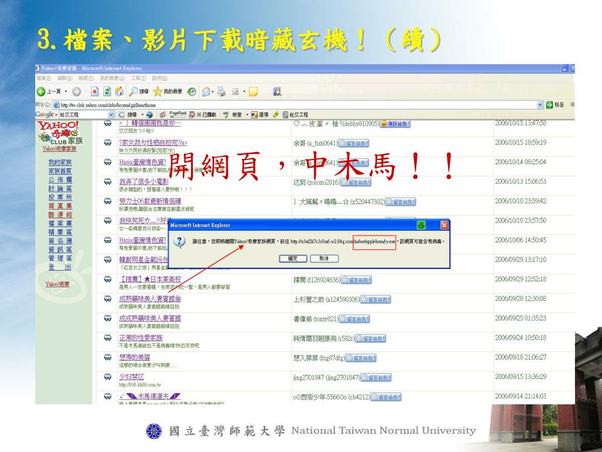Click the Mail envelope icon
The height and width of the screenshot is (452, 602).
coord(206,91)
